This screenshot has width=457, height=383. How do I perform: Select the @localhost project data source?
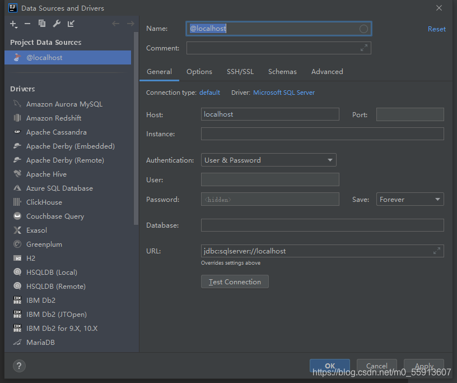point(68,58)
